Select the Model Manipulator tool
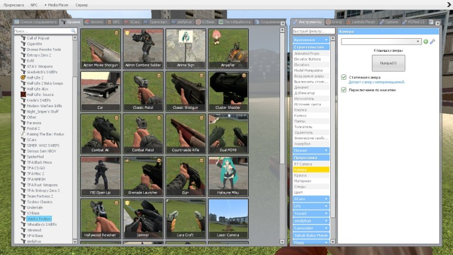Viewport: 453px width, 255px height. (311, 70)
